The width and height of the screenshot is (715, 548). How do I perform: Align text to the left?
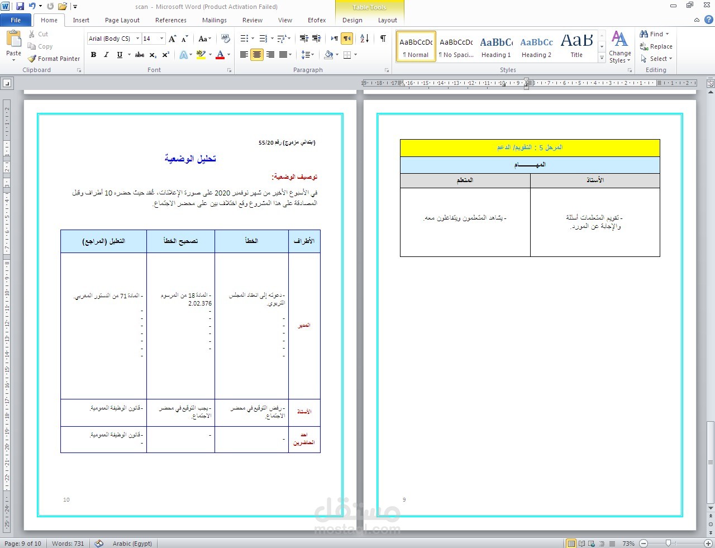click(x=244, y=55)
